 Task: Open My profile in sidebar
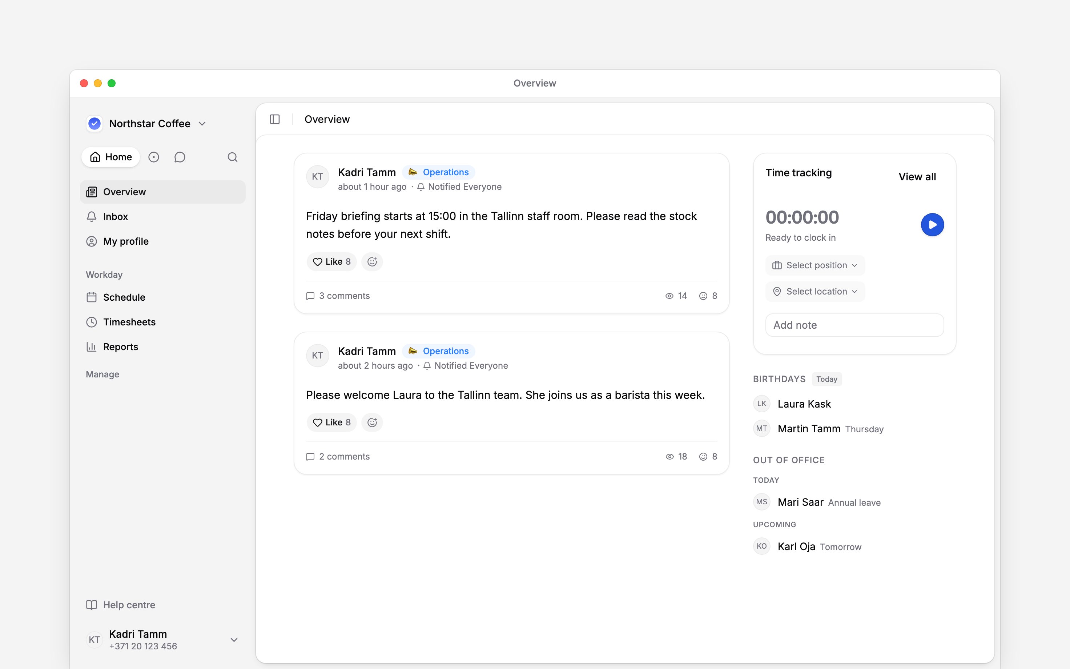(x=163, y=241)
